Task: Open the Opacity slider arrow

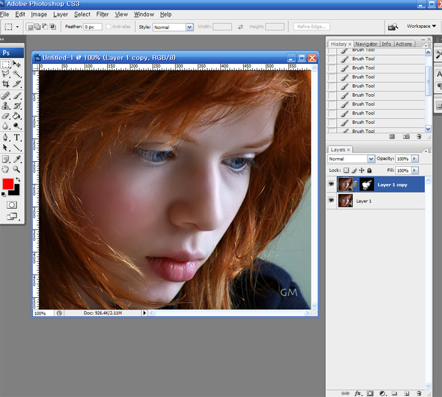Action: point(415,159)
